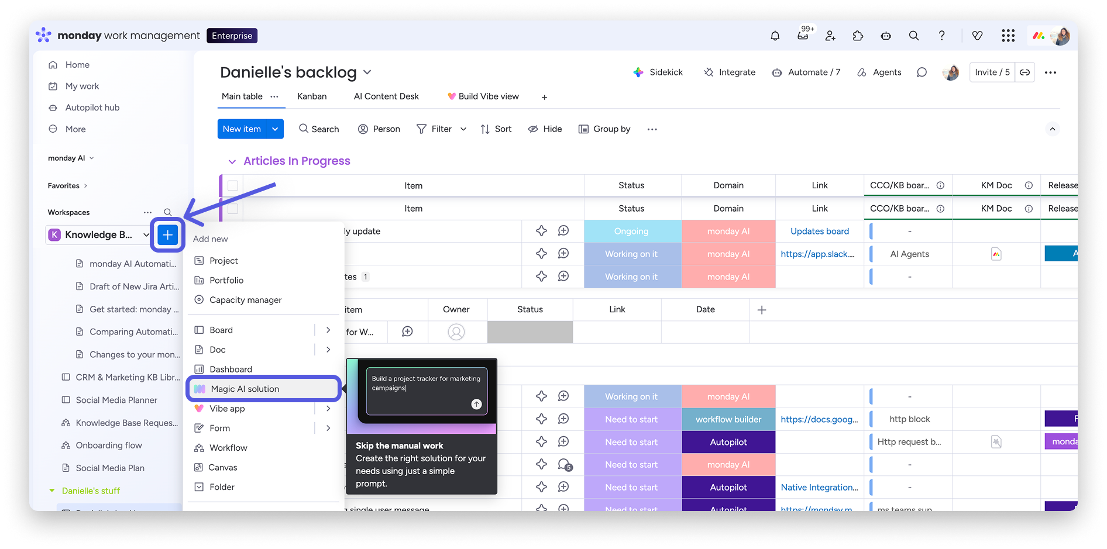Click the empty Owner avatar in subitem row
The height and width of the screenshot is (549, 1107).
tap(456, 332)
